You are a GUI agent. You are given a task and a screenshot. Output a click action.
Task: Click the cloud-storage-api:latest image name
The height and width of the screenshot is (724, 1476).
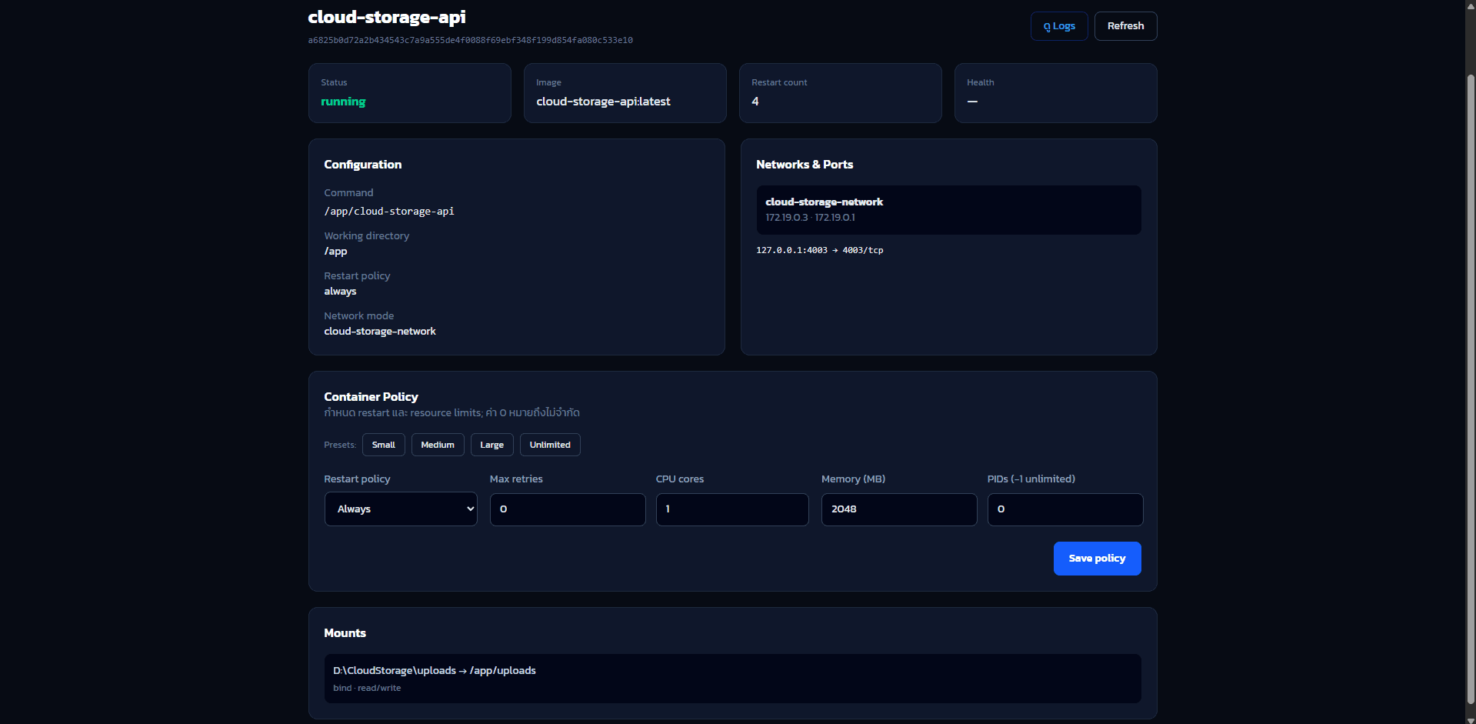[x=603, y=102]
